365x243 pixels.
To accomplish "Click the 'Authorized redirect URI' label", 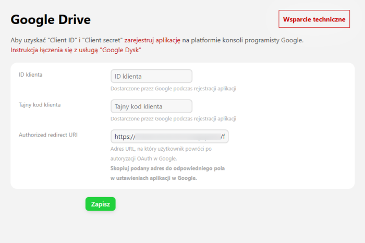I will [x=48, y=135].
